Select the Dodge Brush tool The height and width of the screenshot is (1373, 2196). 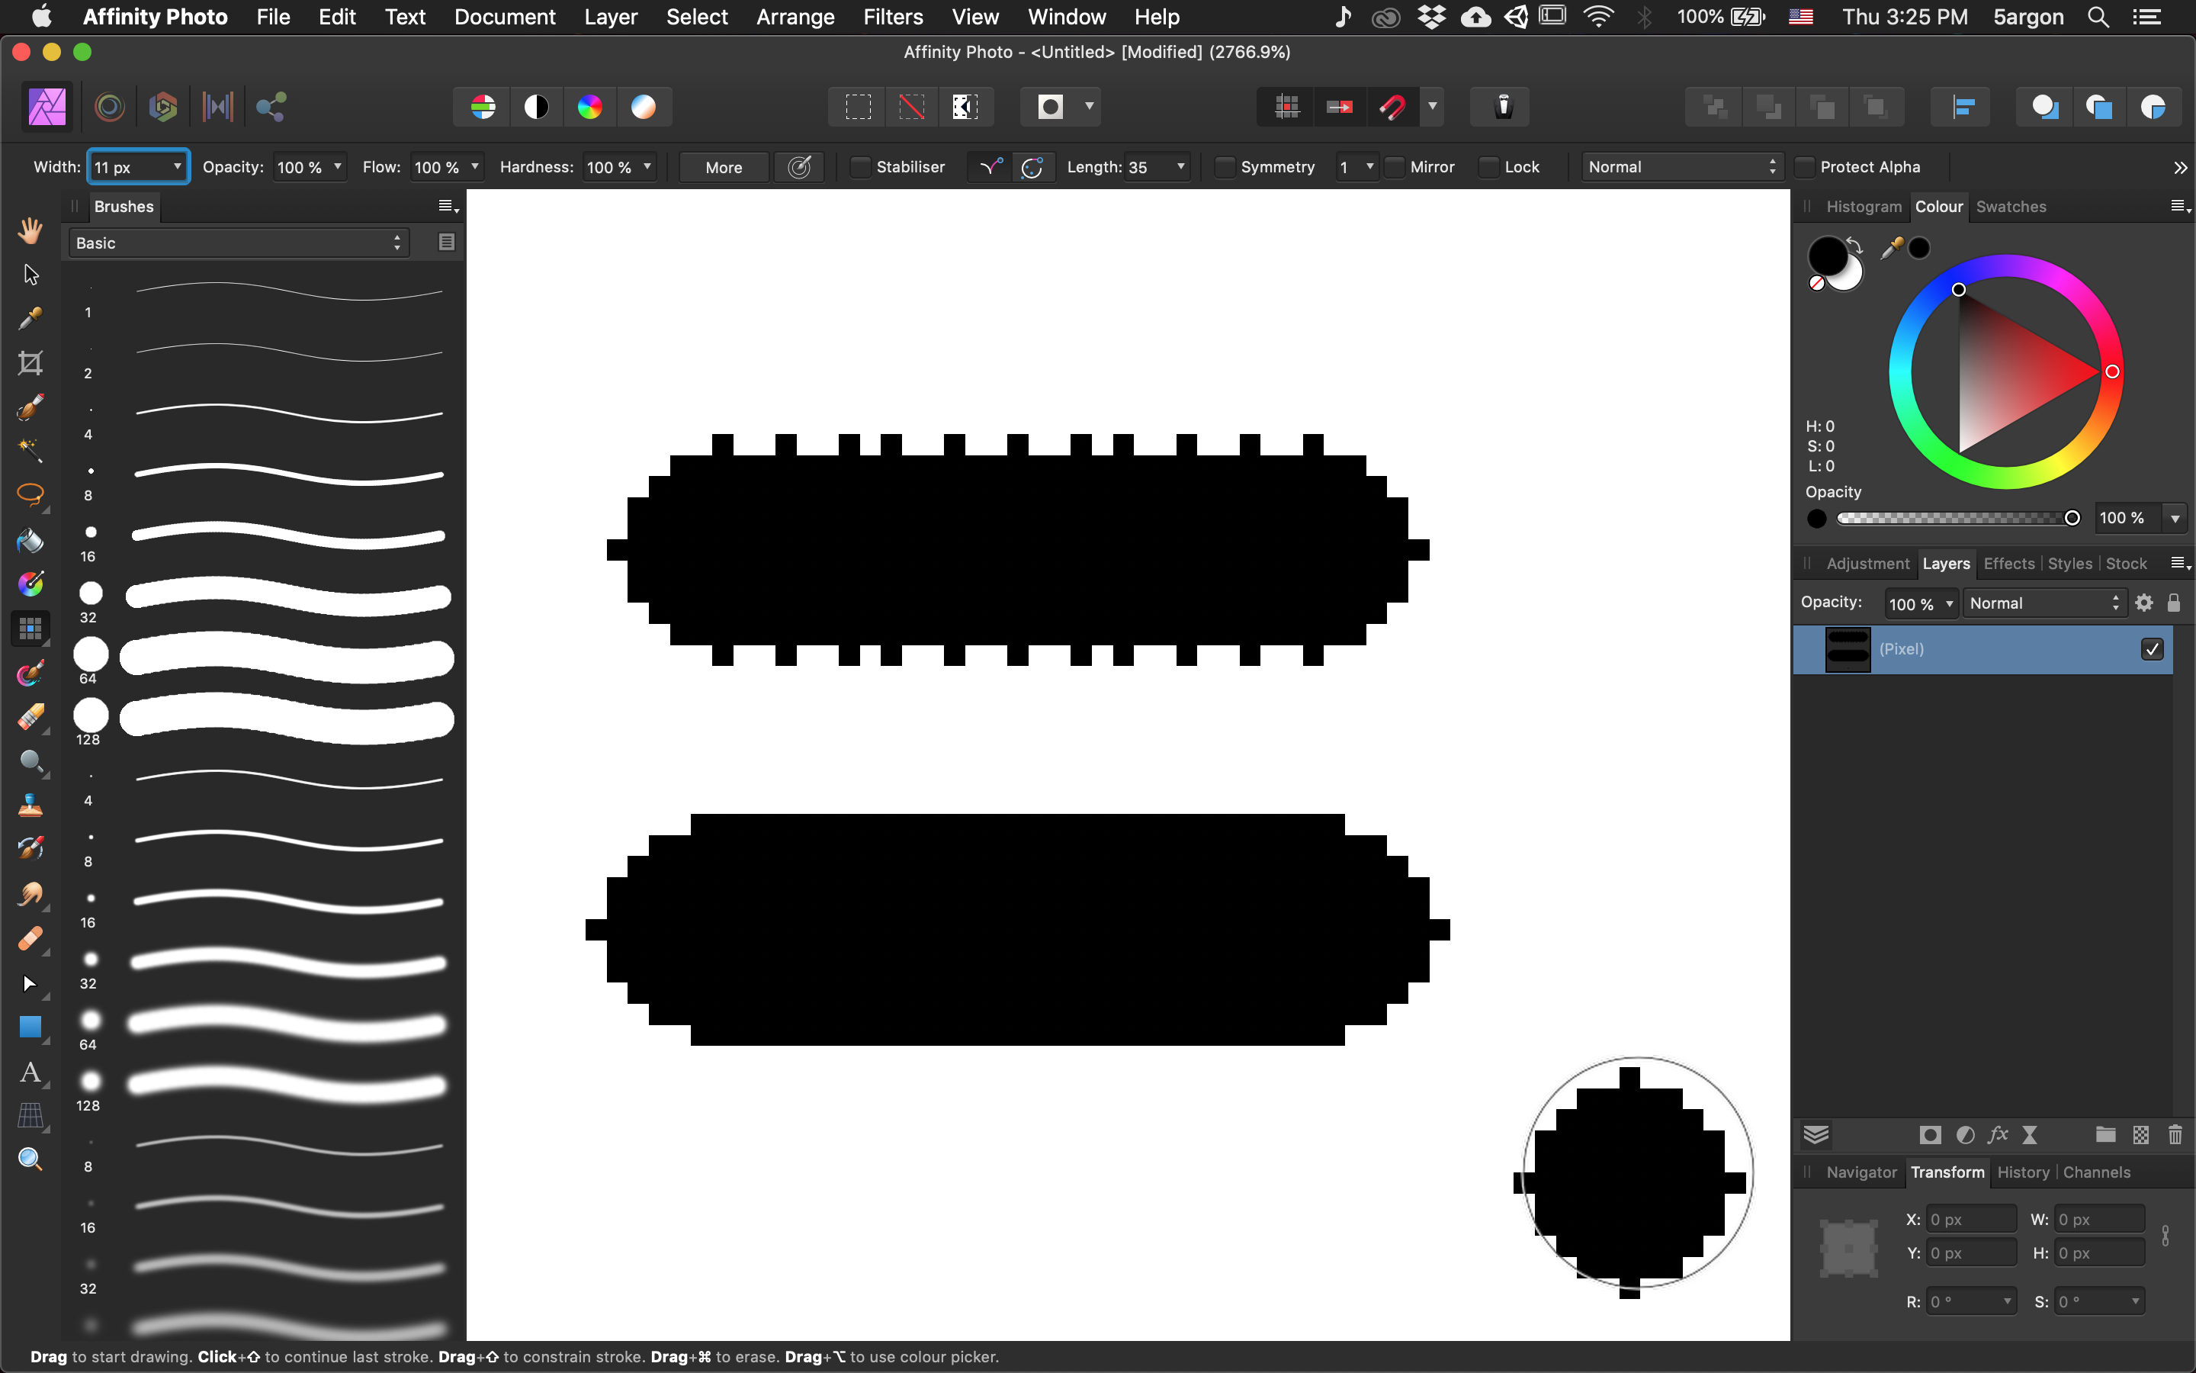(30, 761)
